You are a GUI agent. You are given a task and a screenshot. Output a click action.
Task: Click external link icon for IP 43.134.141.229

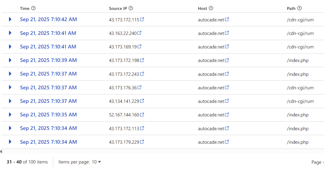tap(142, 101)
